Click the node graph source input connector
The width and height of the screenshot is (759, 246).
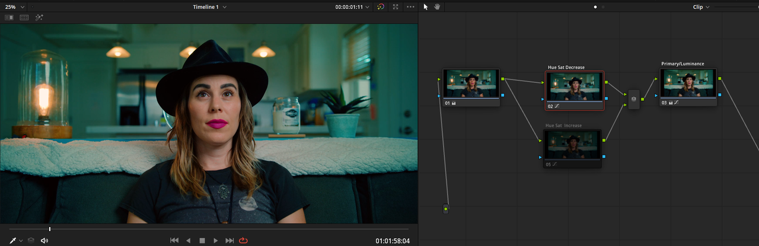(446, 209)
